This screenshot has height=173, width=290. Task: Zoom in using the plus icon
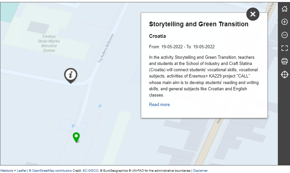(284, 22)
